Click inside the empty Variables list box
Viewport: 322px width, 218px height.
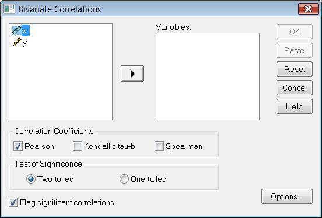coord(208,77)
